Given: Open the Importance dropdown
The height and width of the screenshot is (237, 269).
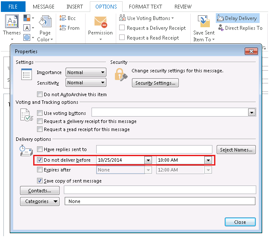Looking at the screenshot, I should (x=86, y=72).
